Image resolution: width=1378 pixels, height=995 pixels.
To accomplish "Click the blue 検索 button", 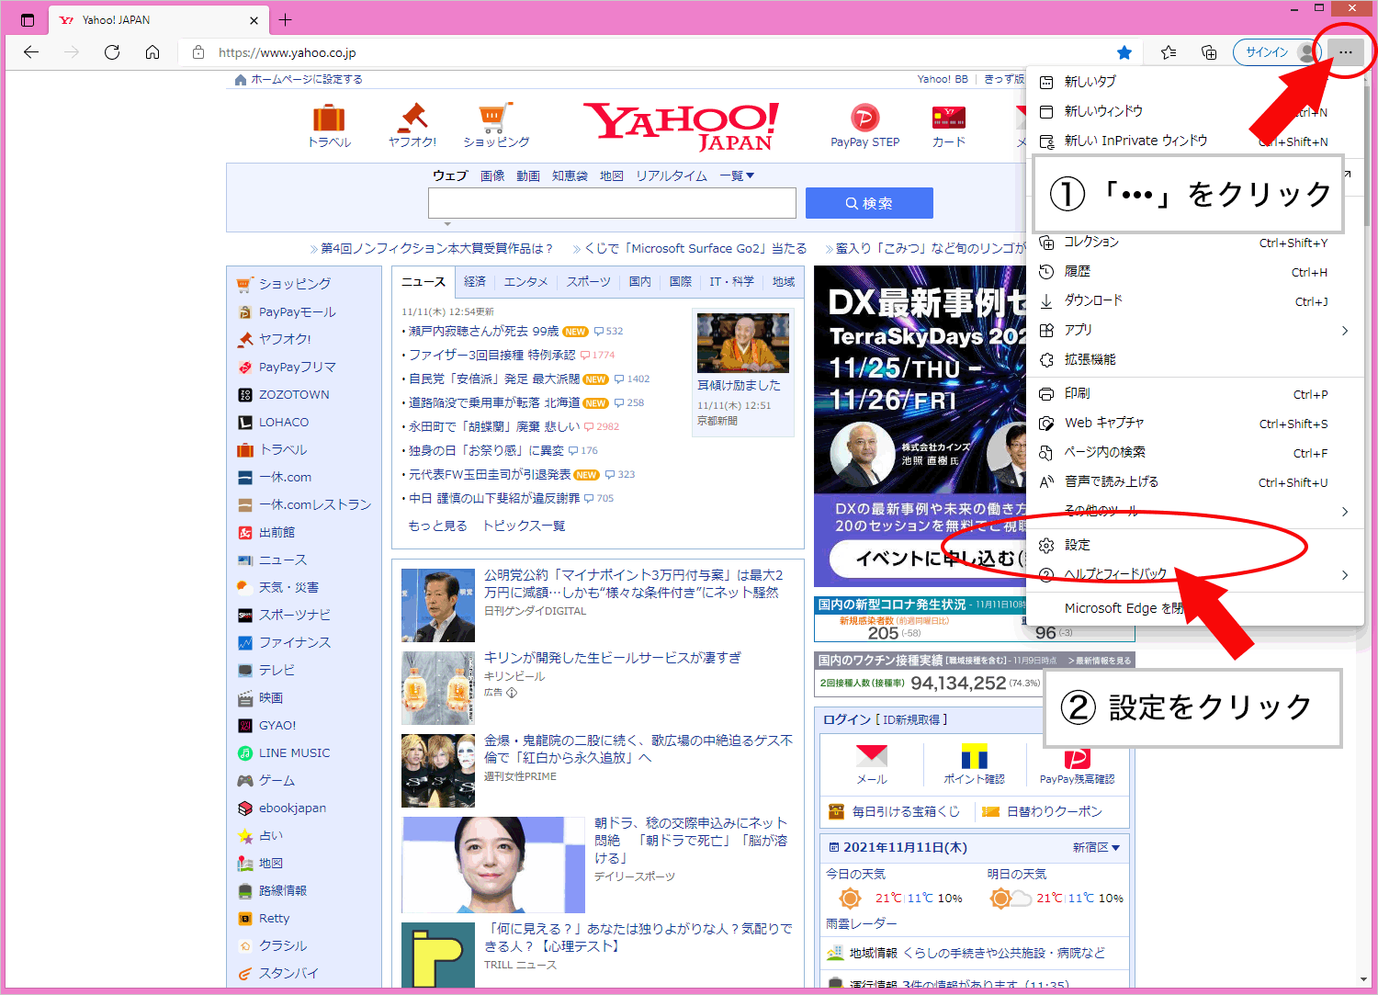I will coord(869,203).
